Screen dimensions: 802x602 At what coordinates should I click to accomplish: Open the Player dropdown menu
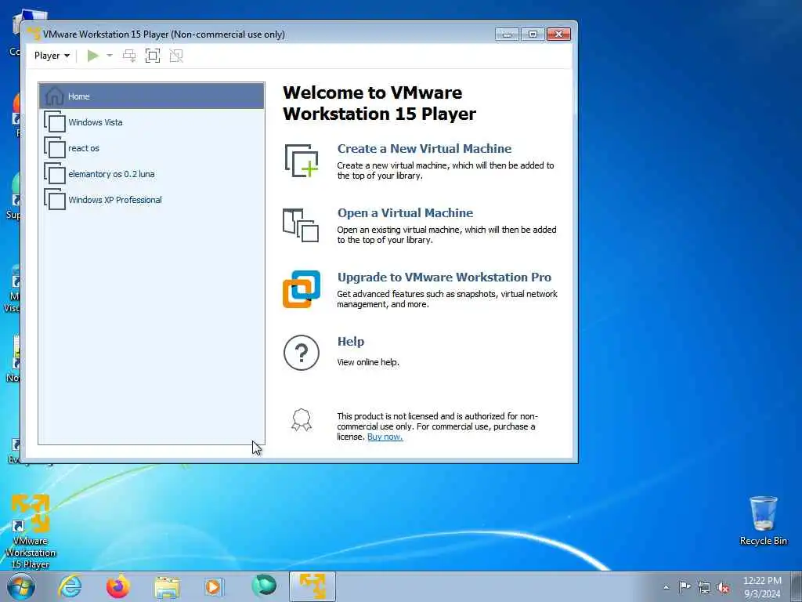click(52, 56)
